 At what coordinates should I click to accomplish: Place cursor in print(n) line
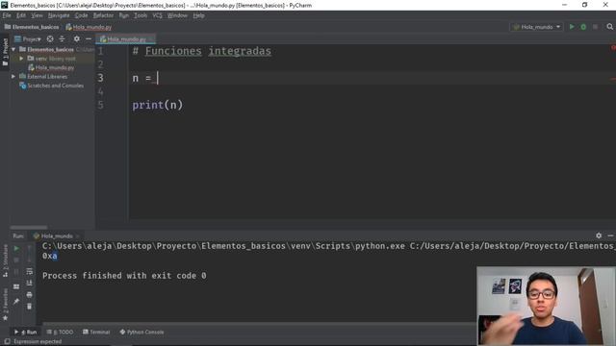(158, 105)
